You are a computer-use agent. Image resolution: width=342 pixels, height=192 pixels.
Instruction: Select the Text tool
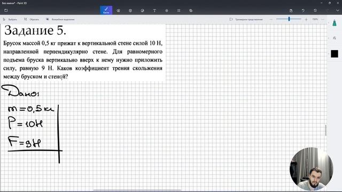coord(154,11)
